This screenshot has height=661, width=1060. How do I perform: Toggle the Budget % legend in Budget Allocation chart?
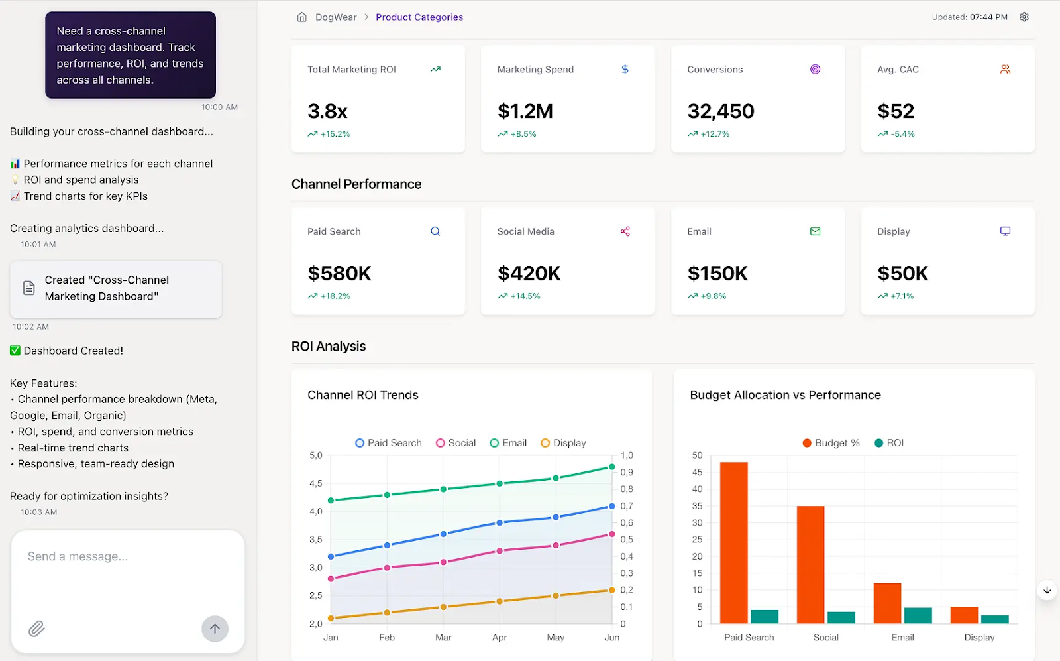[x=830, y=442]
